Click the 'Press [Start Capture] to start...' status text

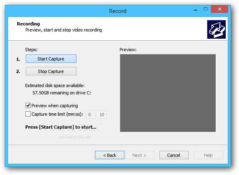(x=61, y=127)
